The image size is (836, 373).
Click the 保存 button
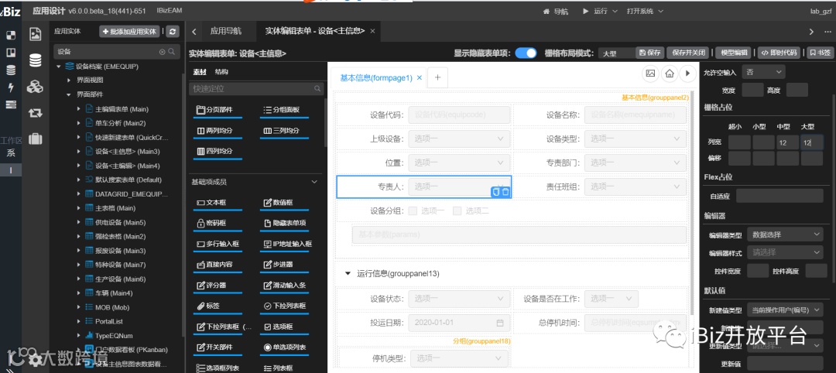click(650, 53)
